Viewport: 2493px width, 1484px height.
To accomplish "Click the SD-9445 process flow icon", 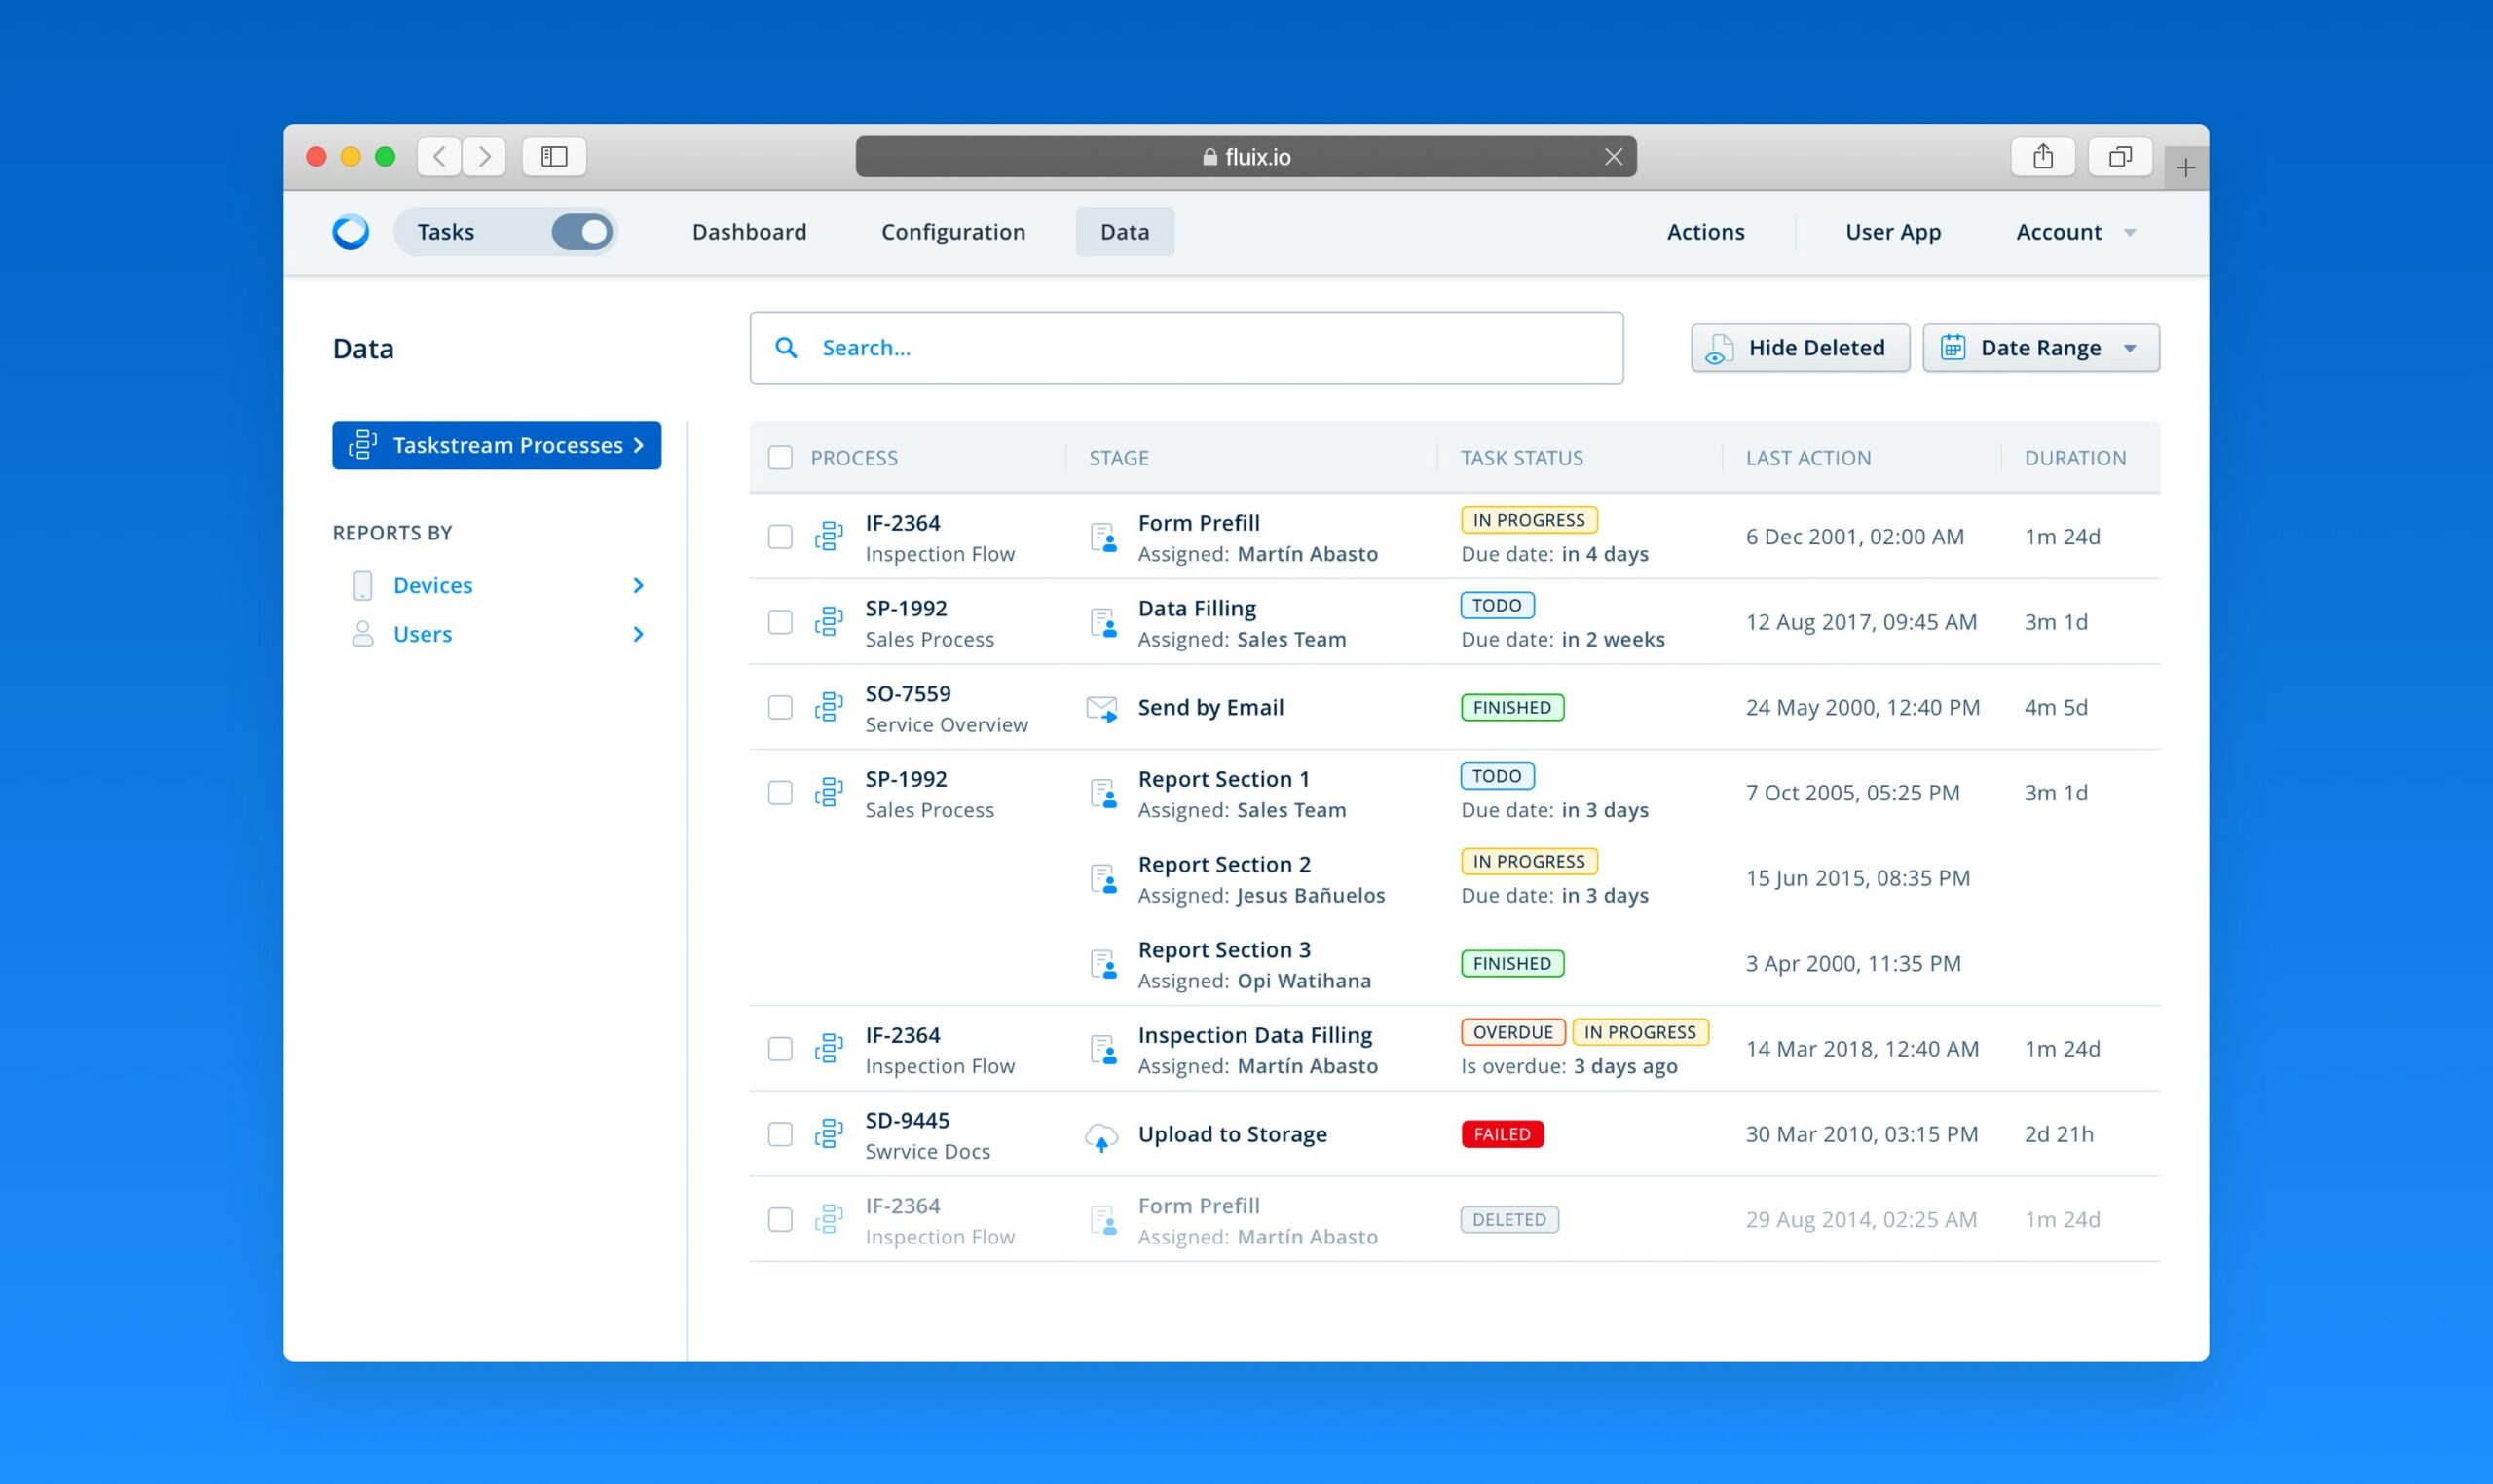I will point(828,1134).
